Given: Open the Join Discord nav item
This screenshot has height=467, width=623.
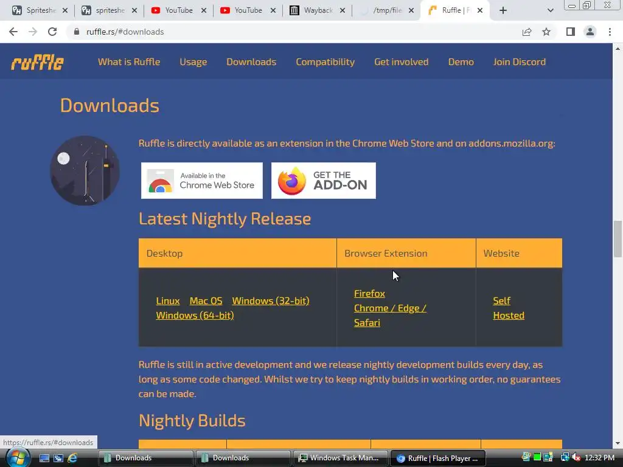Looking at the screenshot, I should click(x=520, y=62).
